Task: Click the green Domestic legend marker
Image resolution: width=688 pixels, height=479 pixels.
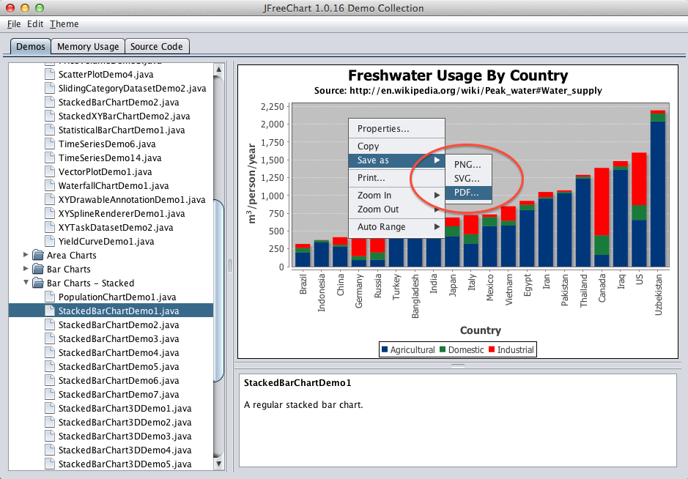Action: click(443, 349)
